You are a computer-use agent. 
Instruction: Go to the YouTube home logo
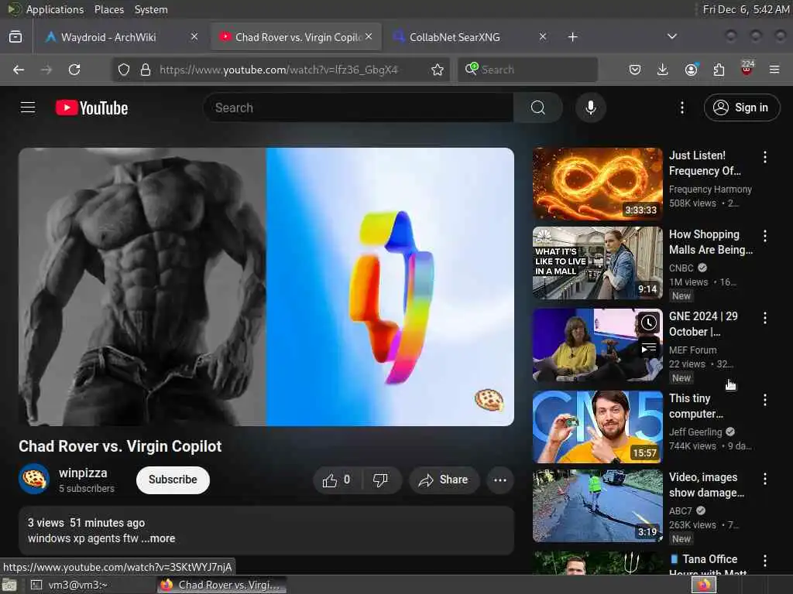(91, 108)
